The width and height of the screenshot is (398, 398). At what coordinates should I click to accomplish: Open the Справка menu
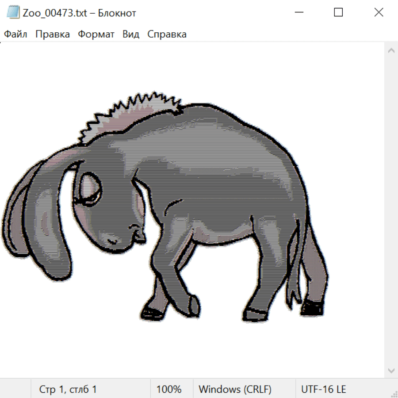(167, 34)
